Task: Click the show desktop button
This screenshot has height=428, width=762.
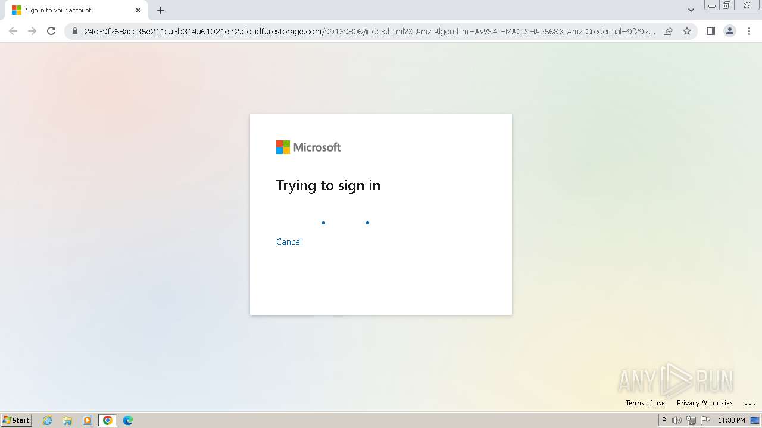Action: (755, 420)
